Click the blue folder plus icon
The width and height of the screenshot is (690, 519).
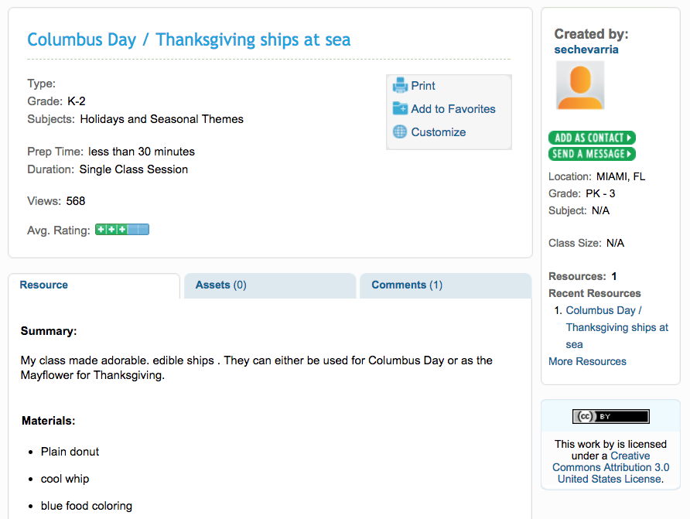click(x=401, y=109)
